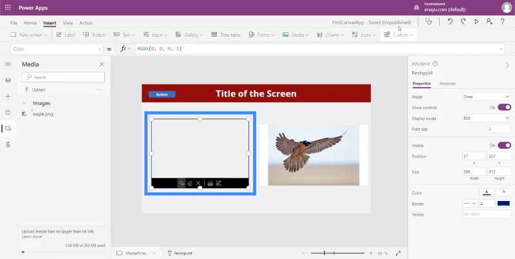
Task: Fit canvas to window icon
Action: (398, 253)
